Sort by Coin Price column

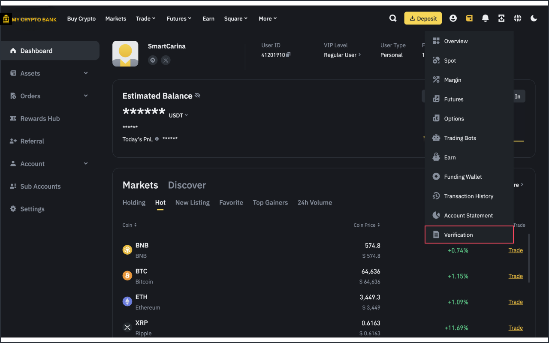click(366, 225)
